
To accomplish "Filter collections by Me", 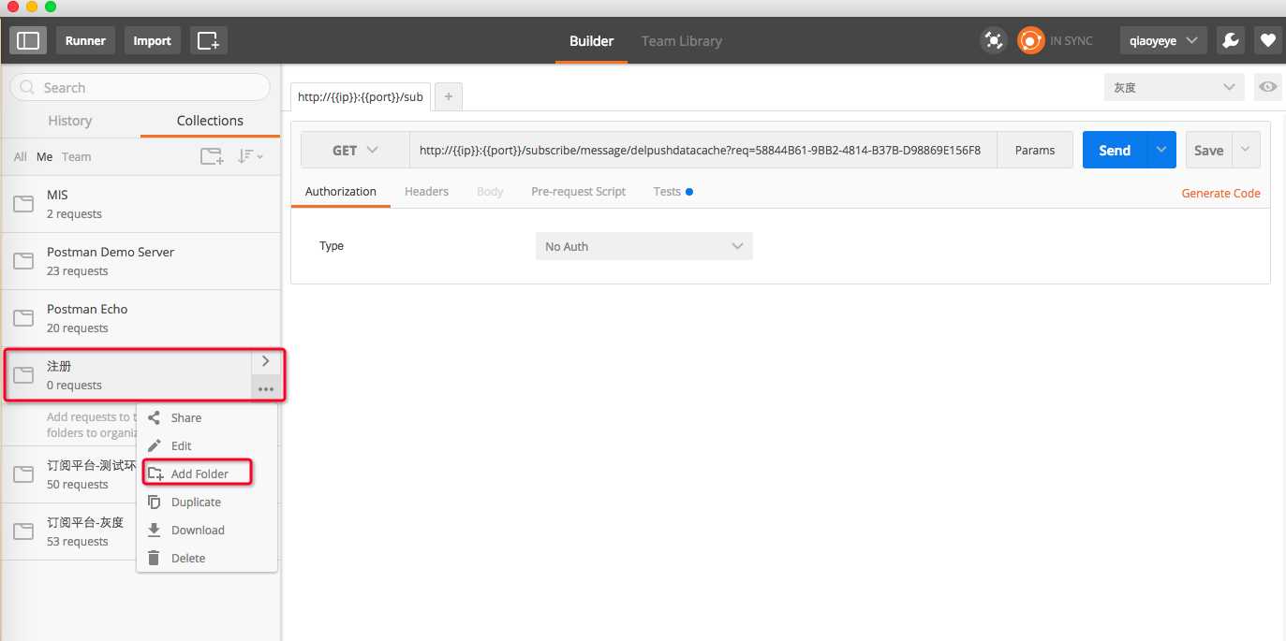I will click(44, 156).
